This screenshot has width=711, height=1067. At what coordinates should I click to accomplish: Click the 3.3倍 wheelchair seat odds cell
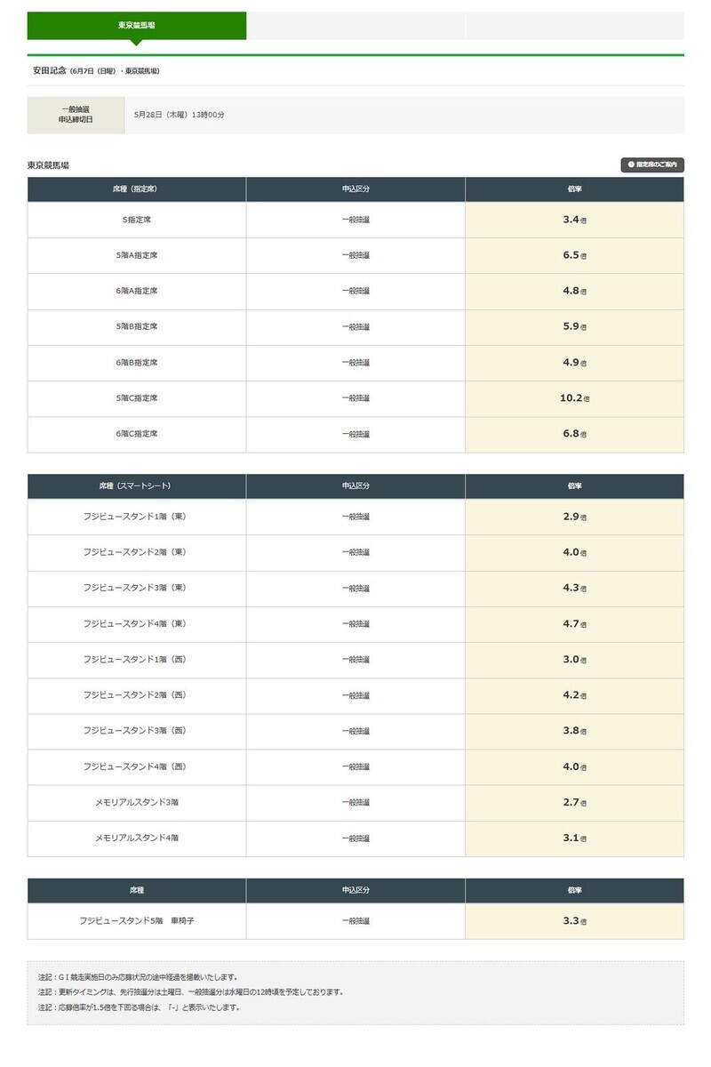(575, 921)
